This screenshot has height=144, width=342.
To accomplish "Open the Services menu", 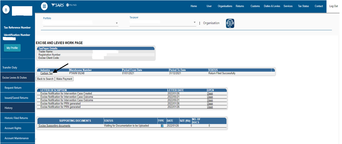I will pos(288,6).
